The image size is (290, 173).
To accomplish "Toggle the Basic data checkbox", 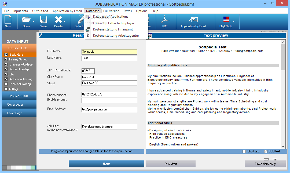I will 6,55.
